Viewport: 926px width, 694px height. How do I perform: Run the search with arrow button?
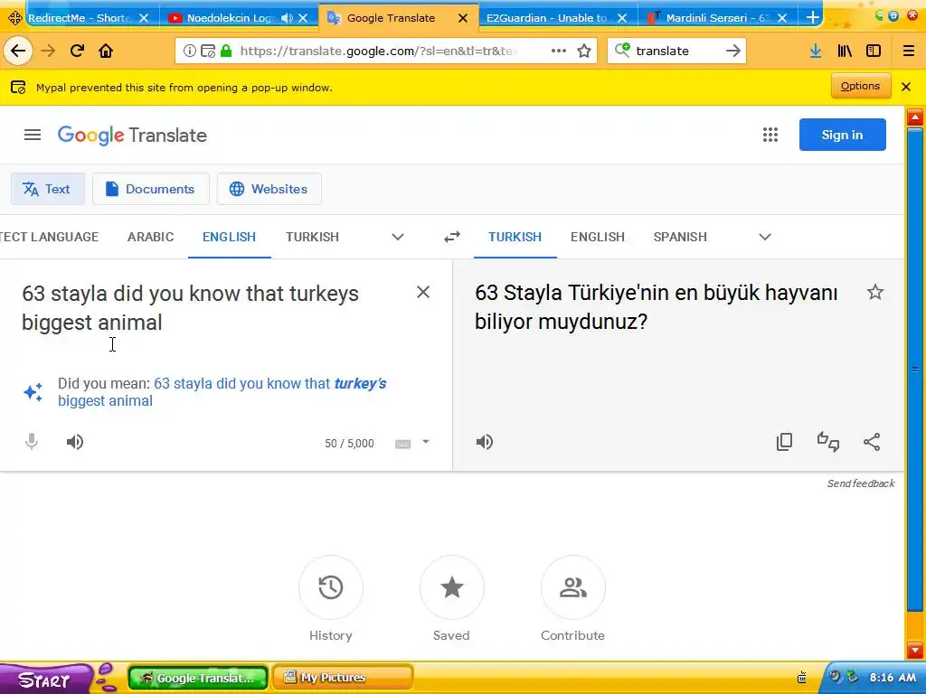tap(732, 51)
